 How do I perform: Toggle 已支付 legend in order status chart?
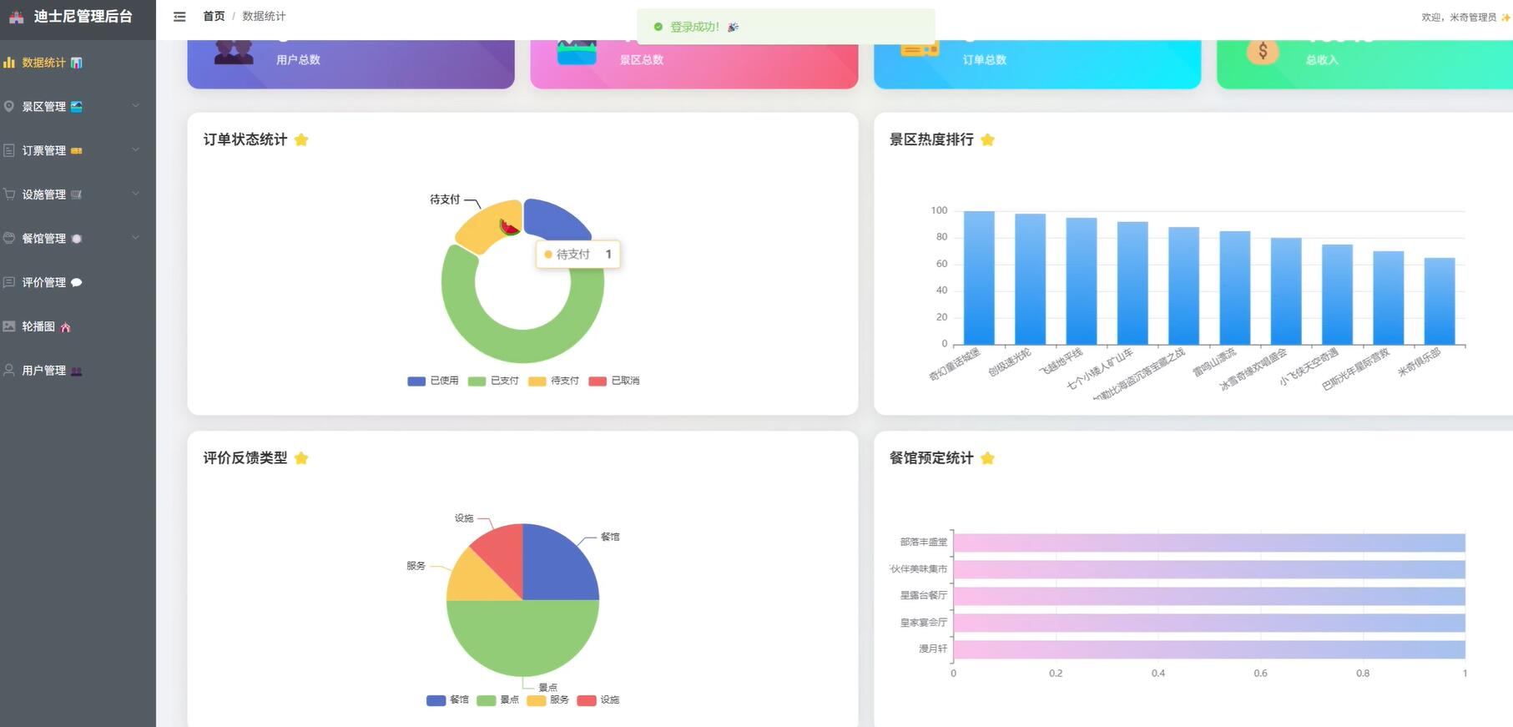tap(493, 381)
